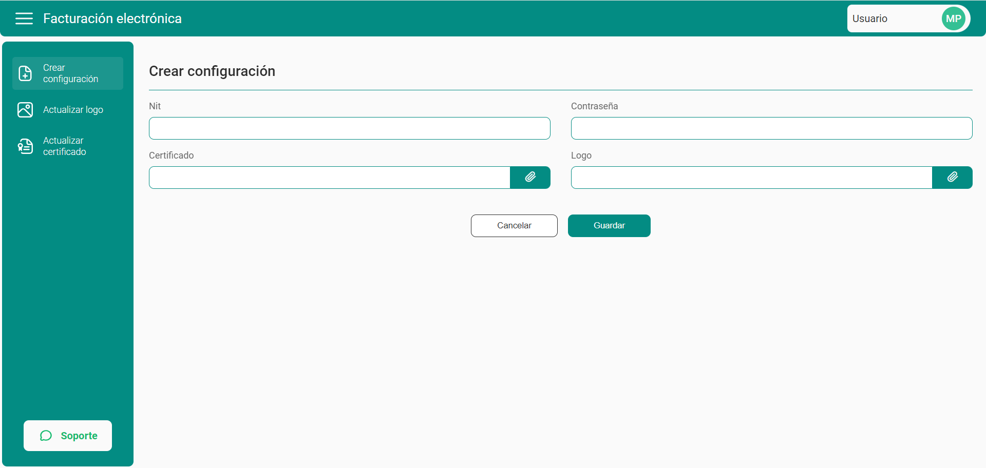Click the Certificado file text field

[x=329, y=178]
